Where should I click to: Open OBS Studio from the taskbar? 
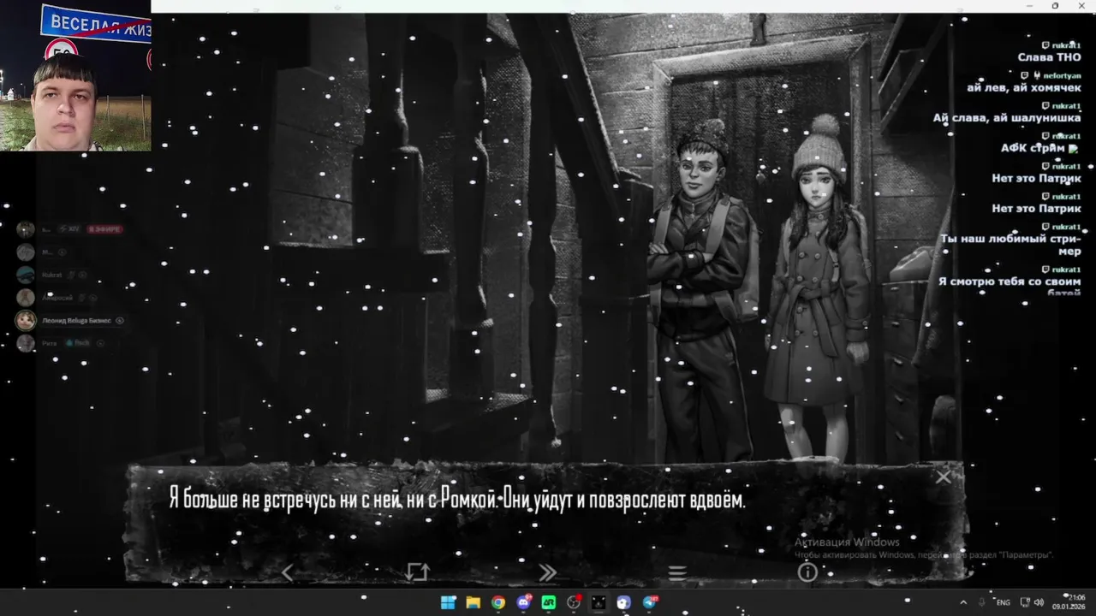coord(574,602)
